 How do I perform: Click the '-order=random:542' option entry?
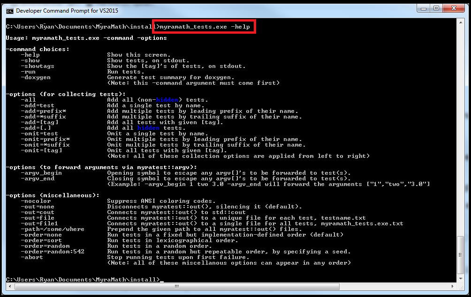coord(53,252)
